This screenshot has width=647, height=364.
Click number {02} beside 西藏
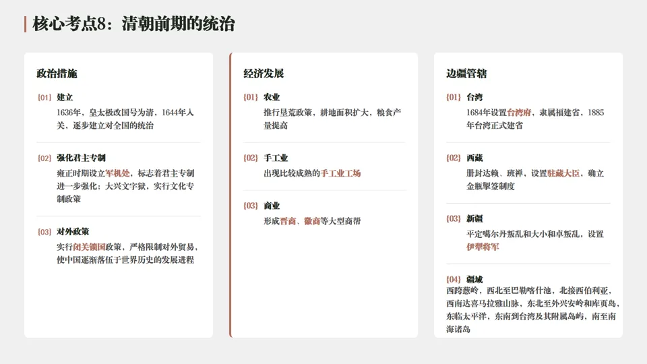(454, 158)
